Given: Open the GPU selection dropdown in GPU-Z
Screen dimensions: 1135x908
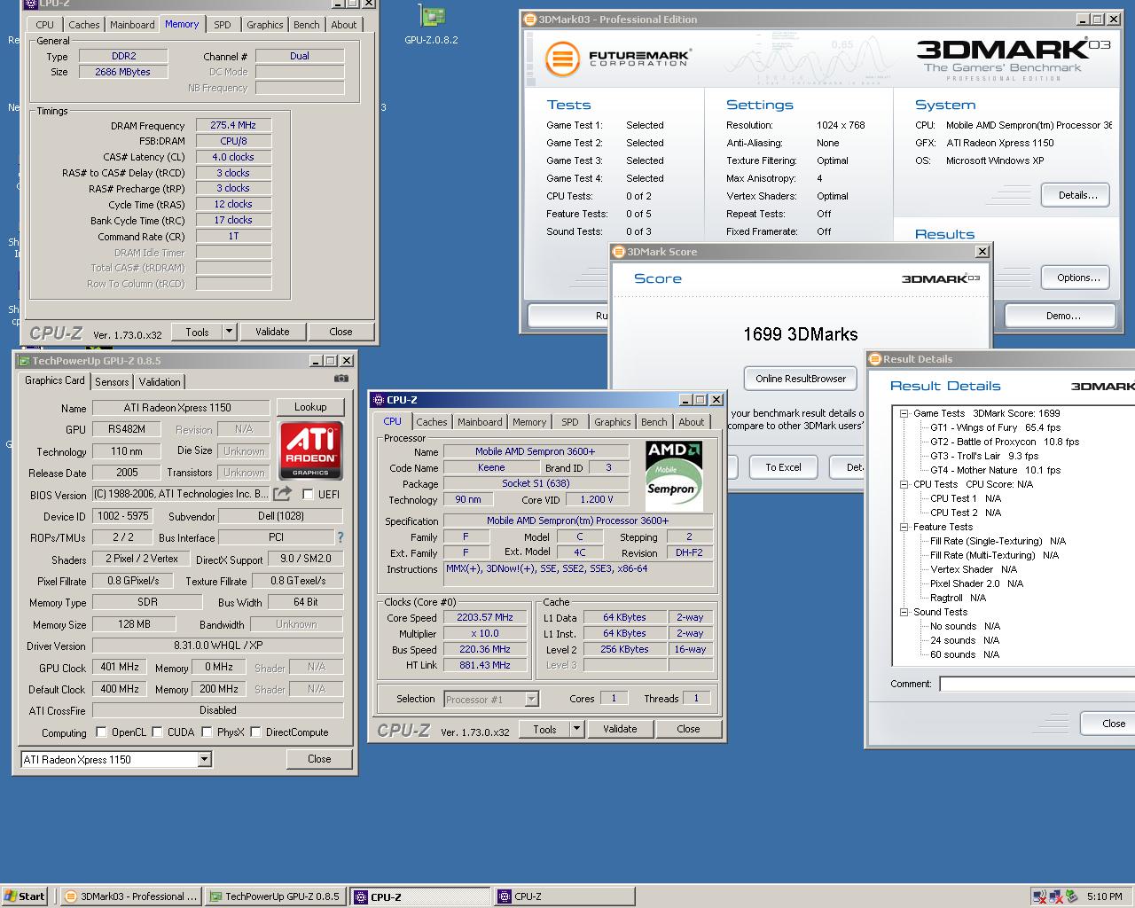Looking at the screenshot, I should coord(205,759).
